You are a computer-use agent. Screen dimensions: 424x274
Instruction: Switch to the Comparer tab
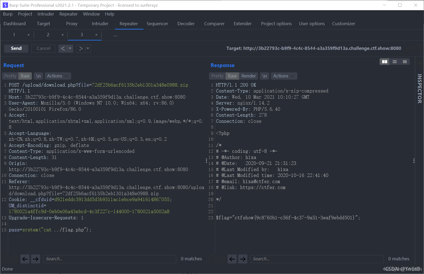pyautogui.click(x=214, y=24)
